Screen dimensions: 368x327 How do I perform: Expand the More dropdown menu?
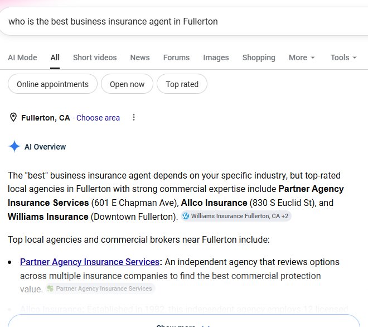click(x=302, y=57)
